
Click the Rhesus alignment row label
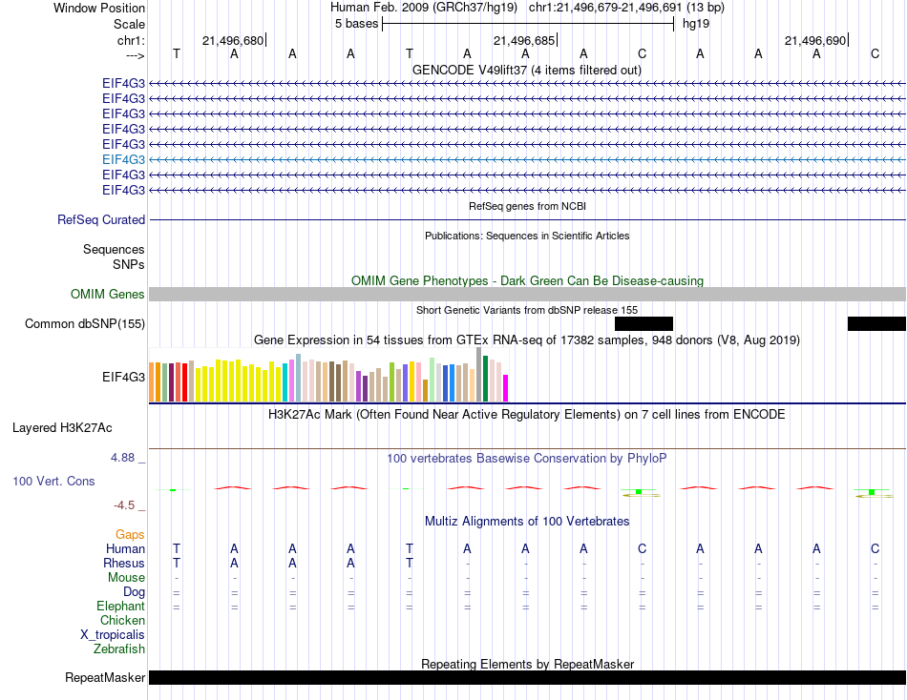click(124, 563)
